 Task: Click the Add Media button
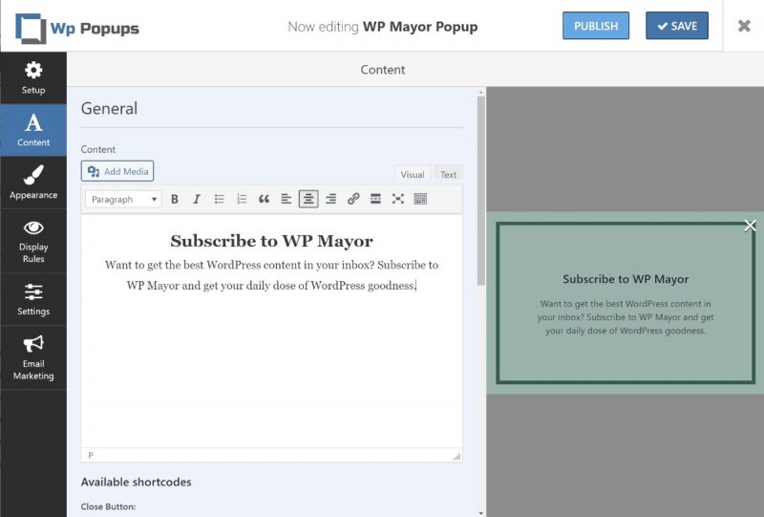(117, 171)
